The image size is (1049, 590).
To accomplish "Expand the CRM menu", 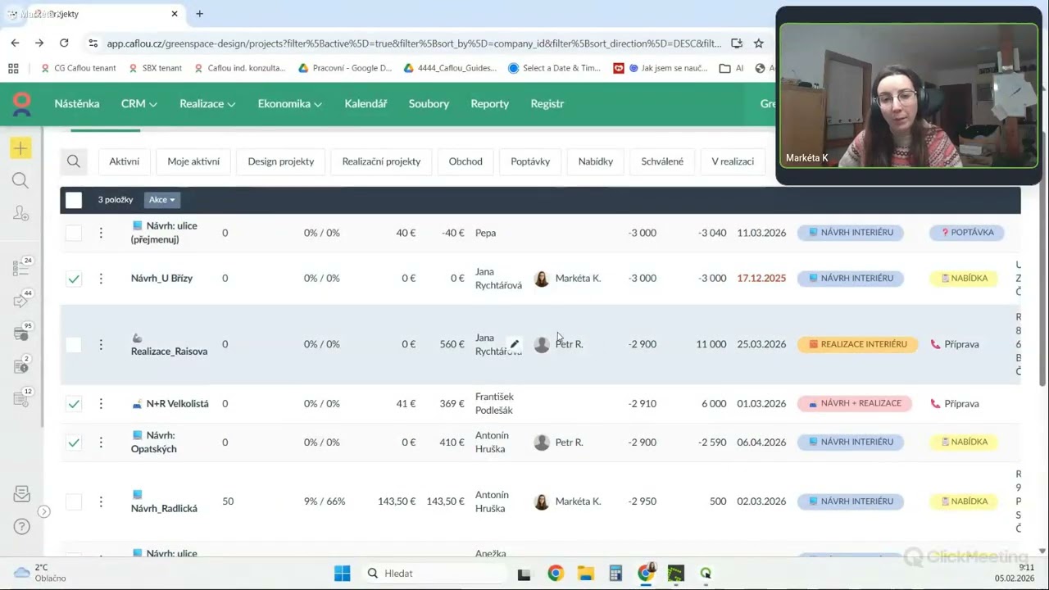I will pos(139,103).
